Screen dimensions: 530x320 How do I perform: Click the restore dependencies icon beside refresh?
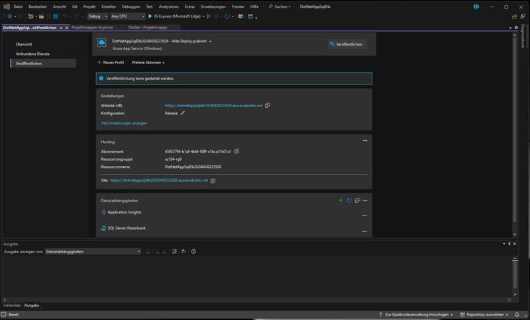[x=357, y=200]
